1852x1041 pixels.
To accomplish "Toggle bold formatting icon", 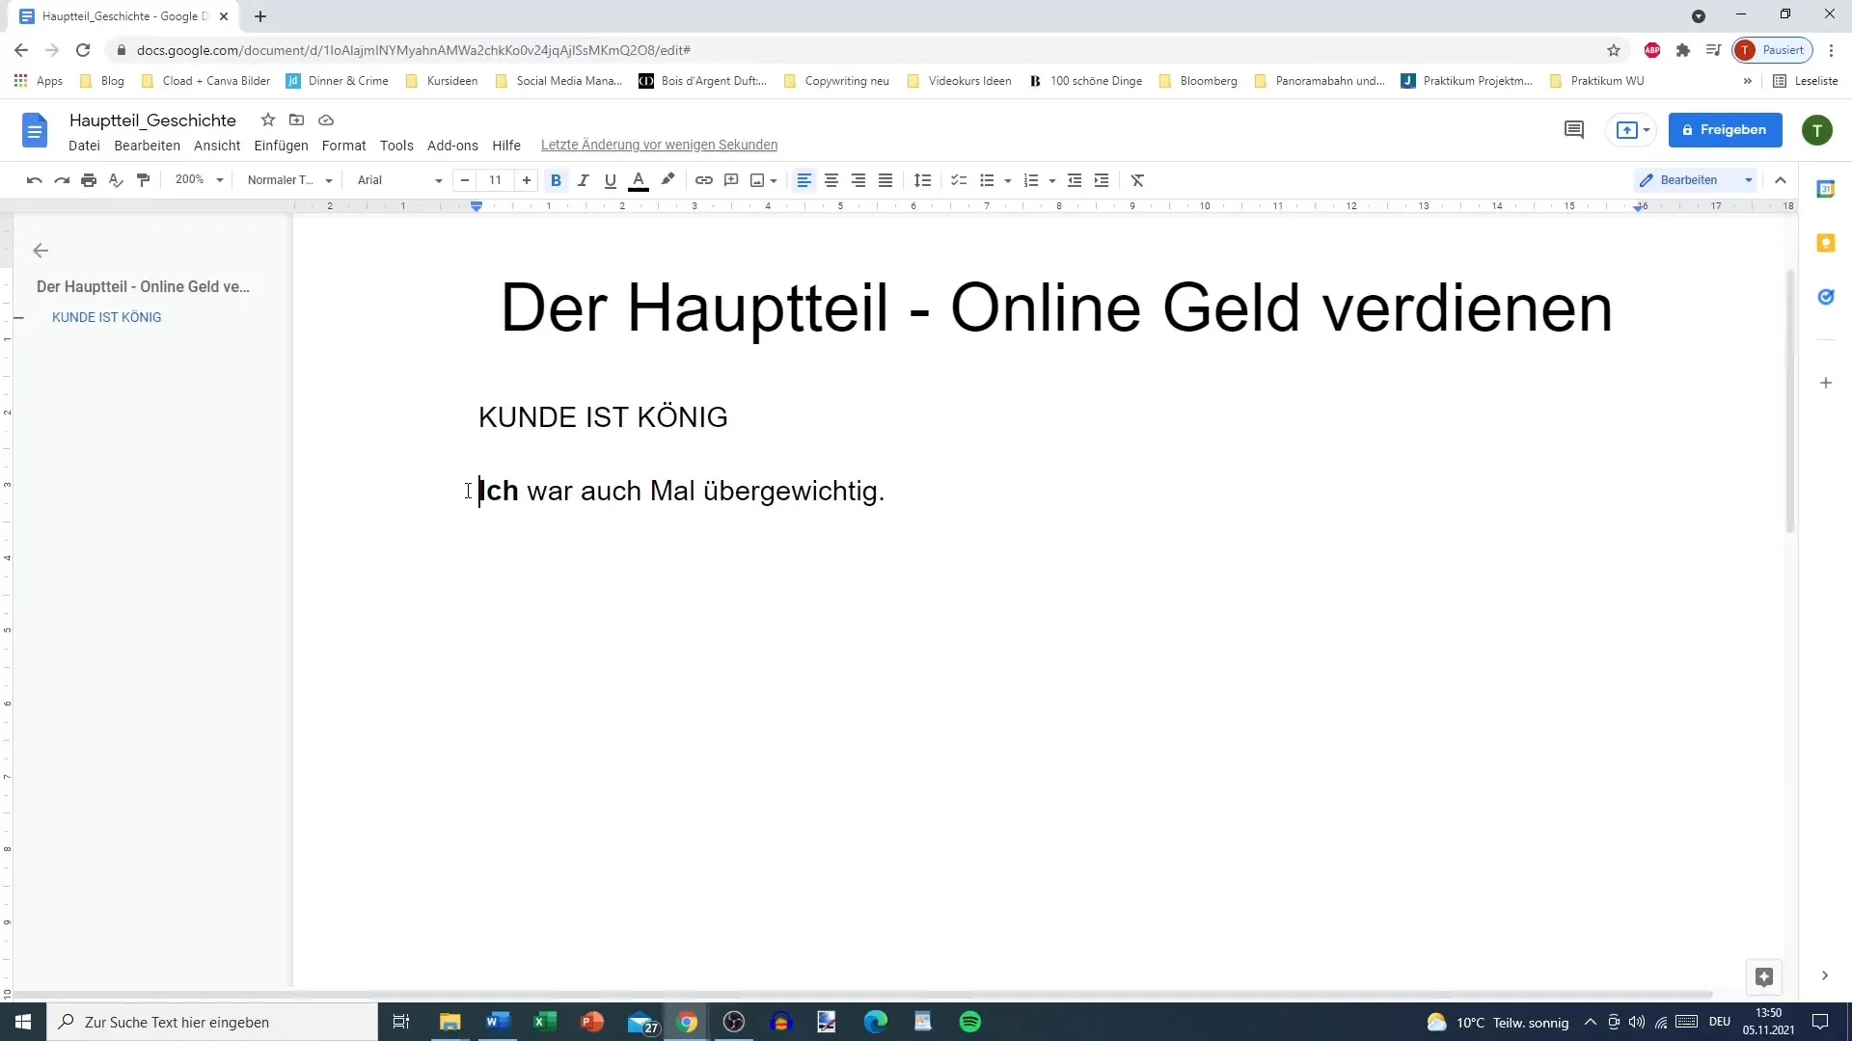I will [556, 179].
